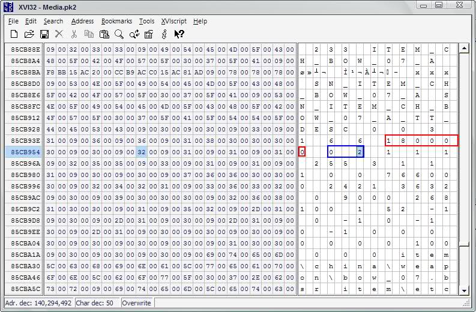The width and height of the screenshot is (476, 312).
Task: Click the info 'i' toolbar icon
Action: tap(164, 34)
